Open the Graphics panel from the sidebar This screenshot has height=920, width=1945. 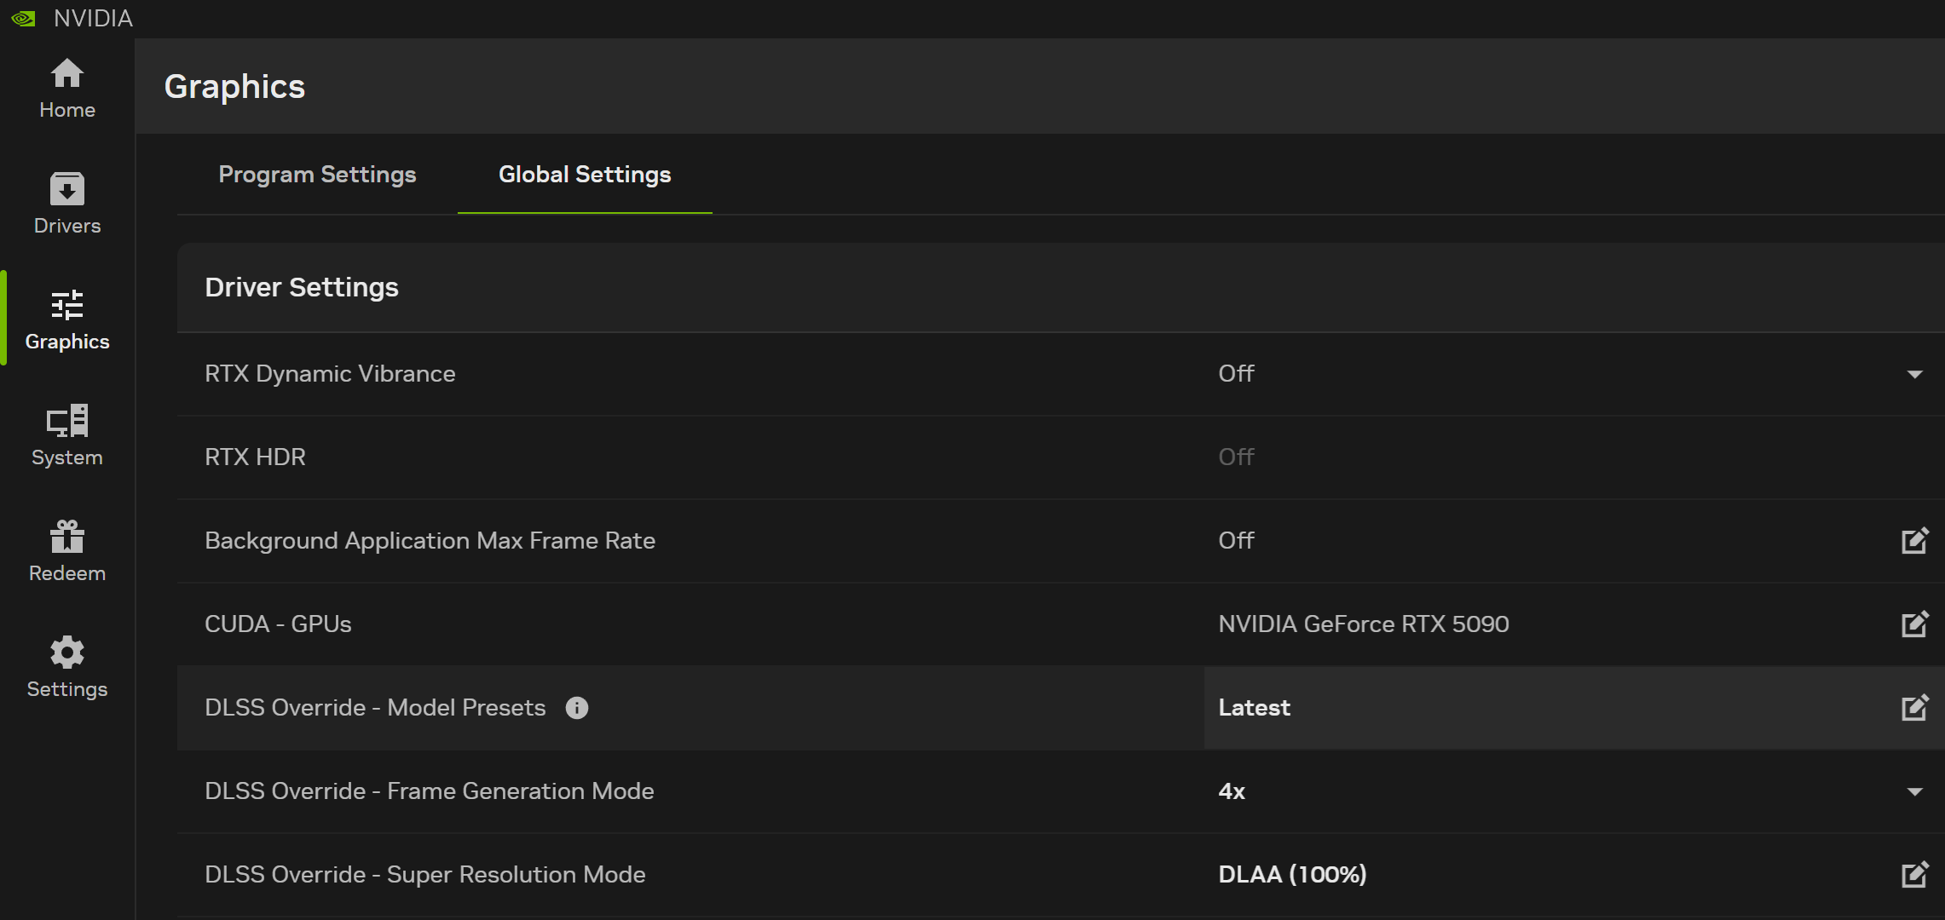point(66,319)
